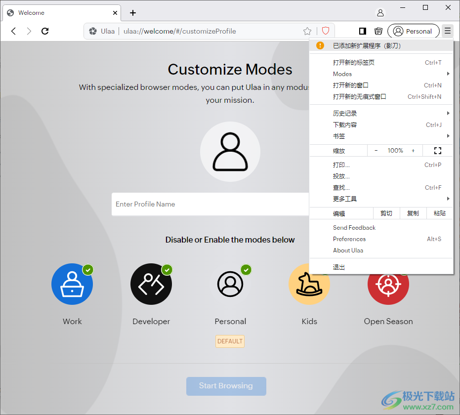This screenshot has width=460, height=415.
Task: Click the profile avatar placeholder
Action: click(x=230, y=152)
